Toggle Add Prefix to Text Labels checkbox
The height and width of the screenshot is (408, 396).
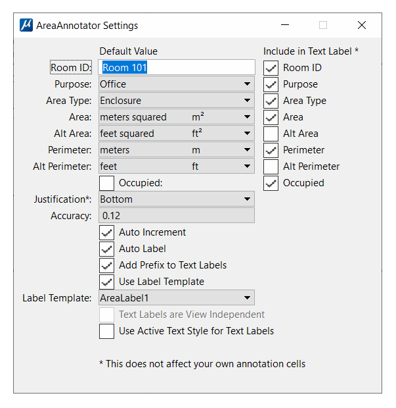106,265
